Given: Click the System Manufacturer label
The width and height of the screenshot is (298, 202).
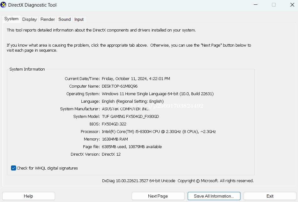Looking at the screenshot, I should (x=80, y=109).
